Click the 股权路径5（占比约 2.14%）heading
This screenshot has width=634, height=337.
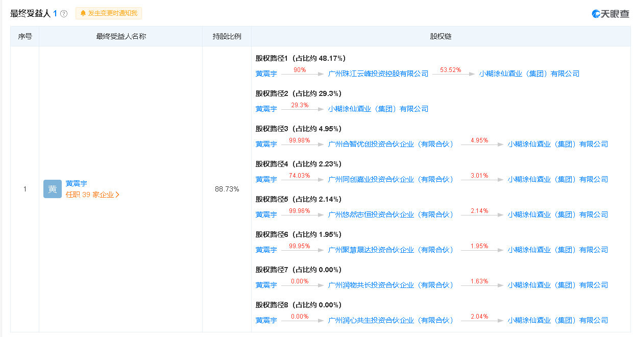click(299, 199)
